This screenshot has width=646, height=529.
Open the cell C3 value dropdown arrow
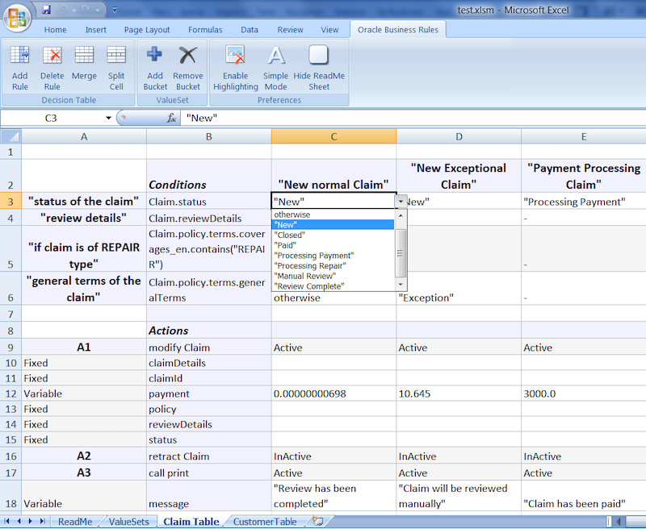coord(400,201)
